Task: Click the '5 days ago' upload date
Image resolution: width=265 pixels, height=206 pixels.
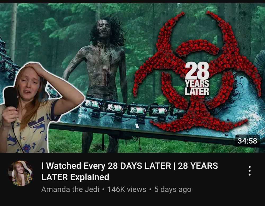Action: click(173, 190)
